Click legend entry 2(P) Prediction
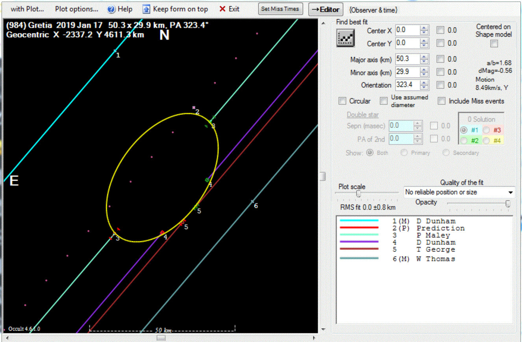Viewport: 522px width, 342px height. click(x=429, y=228)
